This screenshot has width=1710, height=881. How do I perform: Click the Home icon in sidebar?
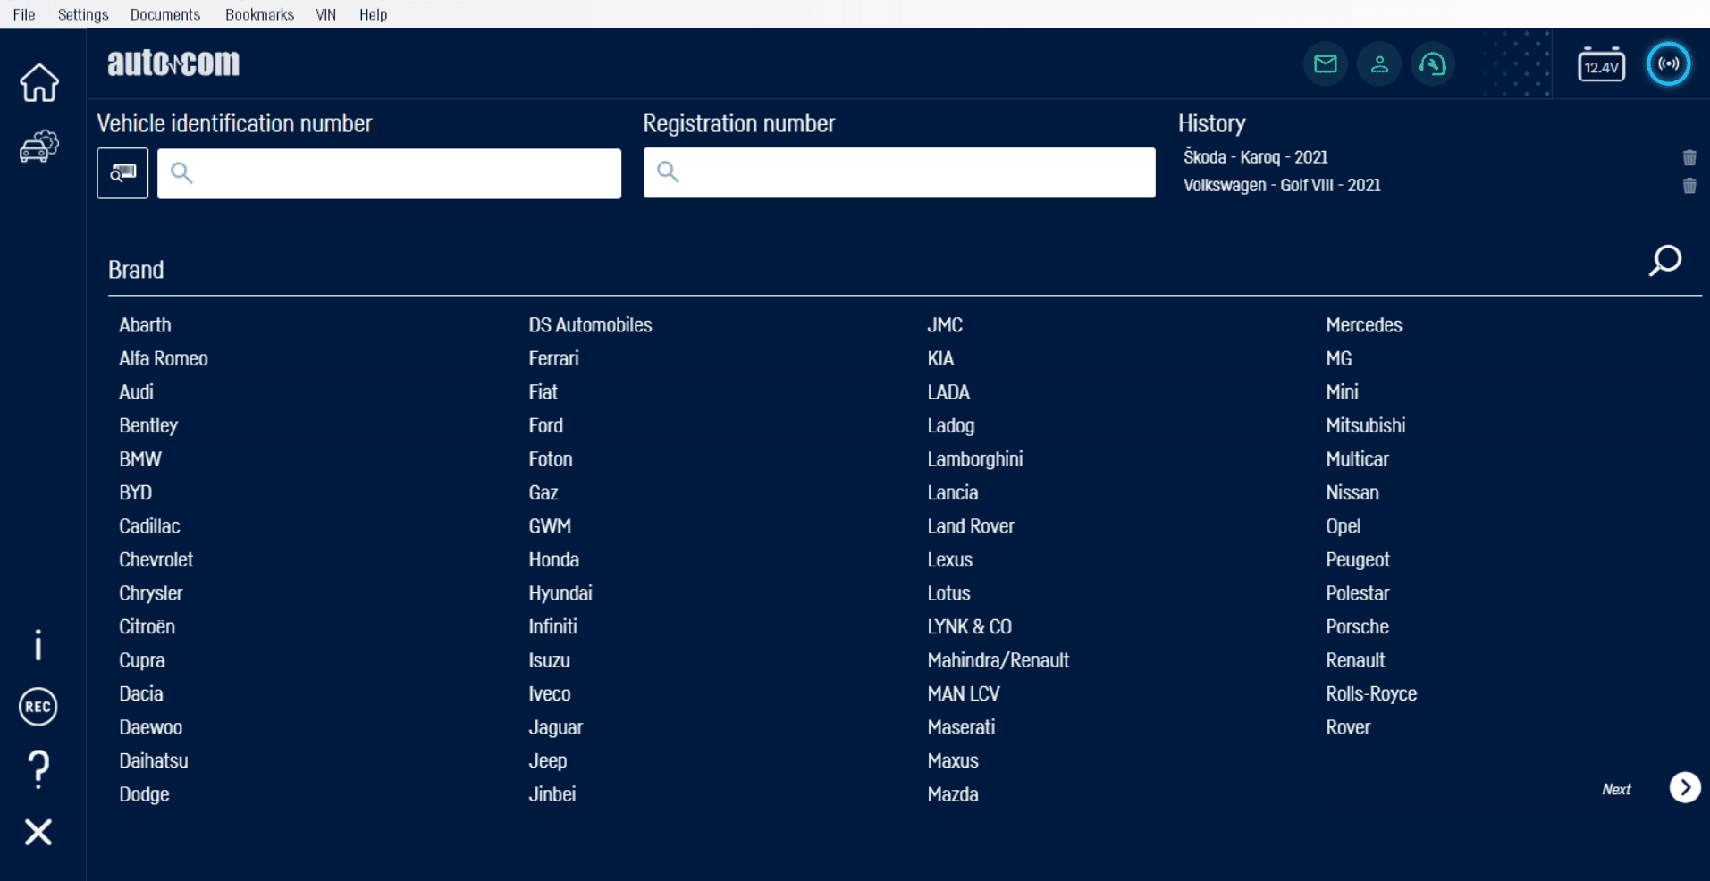coord(38,83)
